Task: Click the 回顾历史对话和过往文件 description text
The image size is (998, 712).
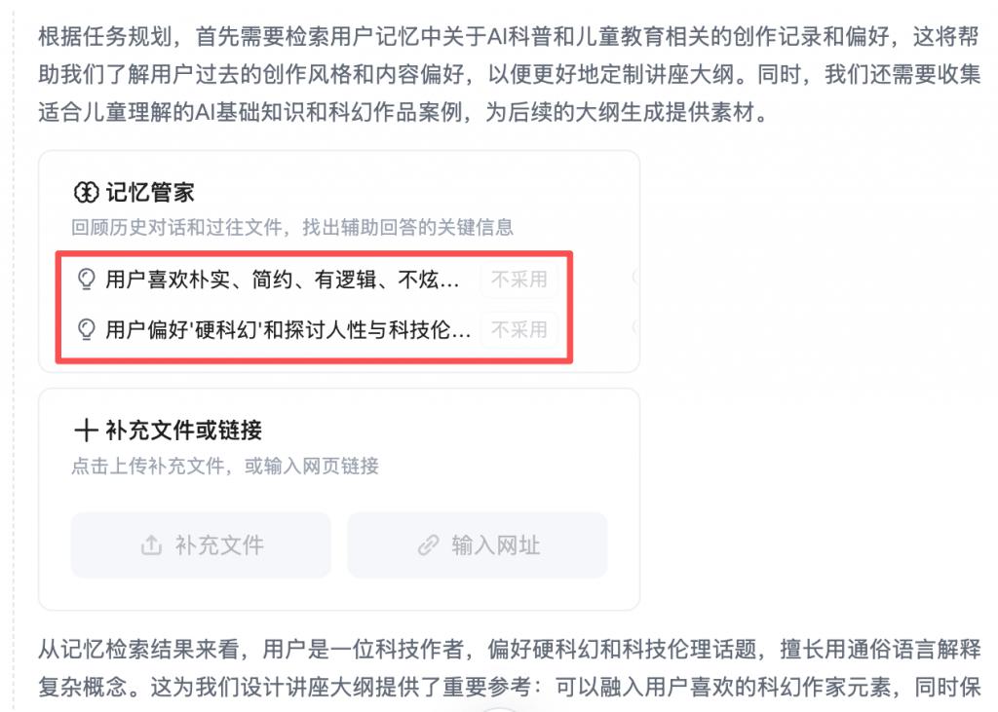Action: (292, 227)
